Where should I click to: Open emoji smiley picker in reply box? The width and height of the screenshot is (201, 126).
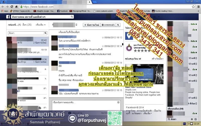tap(118, 102)
